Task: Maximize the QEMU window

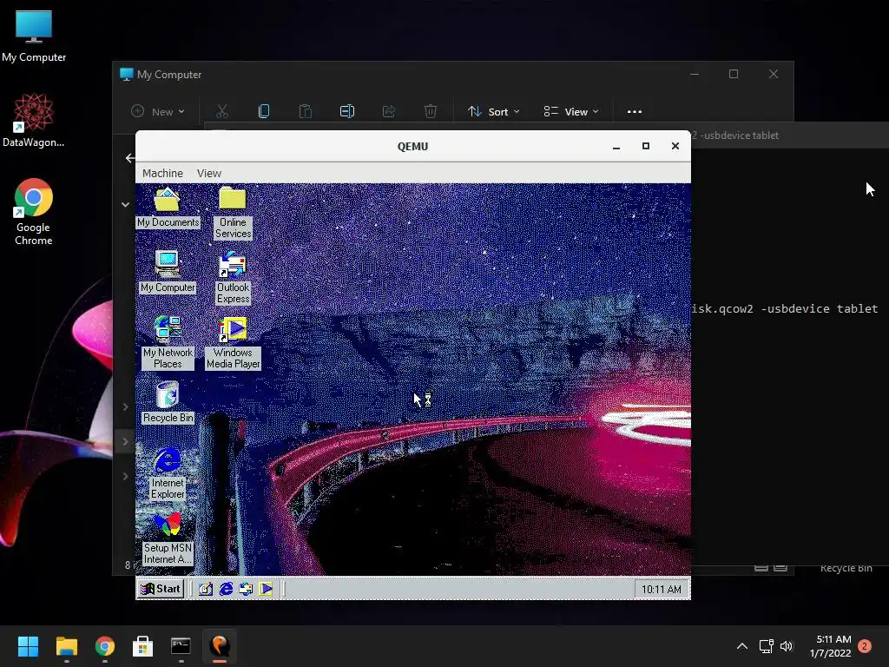Action: point(645,146)
